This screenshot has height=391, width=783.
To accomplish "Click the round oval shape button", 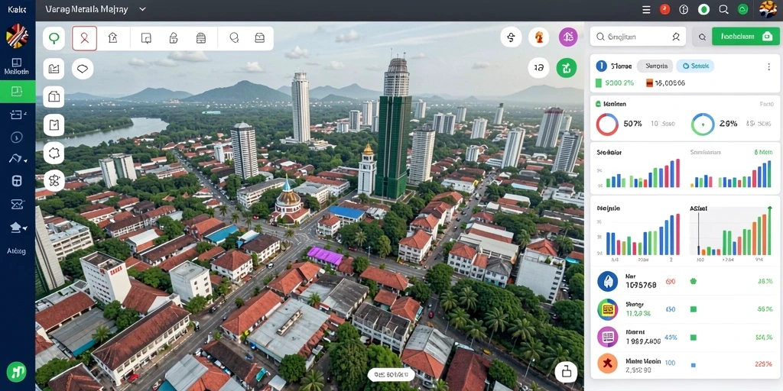I will [x=83, y=69].
